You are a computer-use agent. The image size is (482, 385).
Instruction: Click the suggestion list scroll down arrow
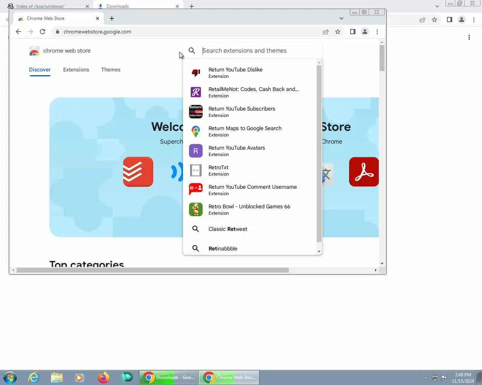[319, 251]
